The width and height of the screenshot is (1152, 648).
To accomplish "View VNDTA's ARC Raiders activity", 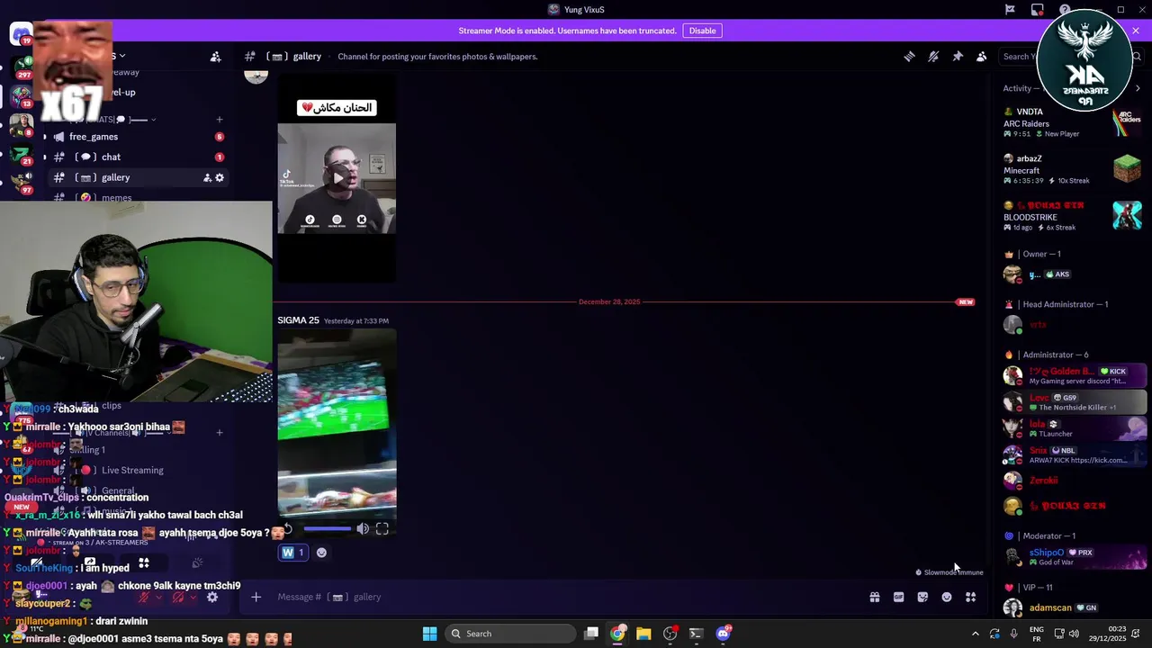I will [x=1073, y=123].
